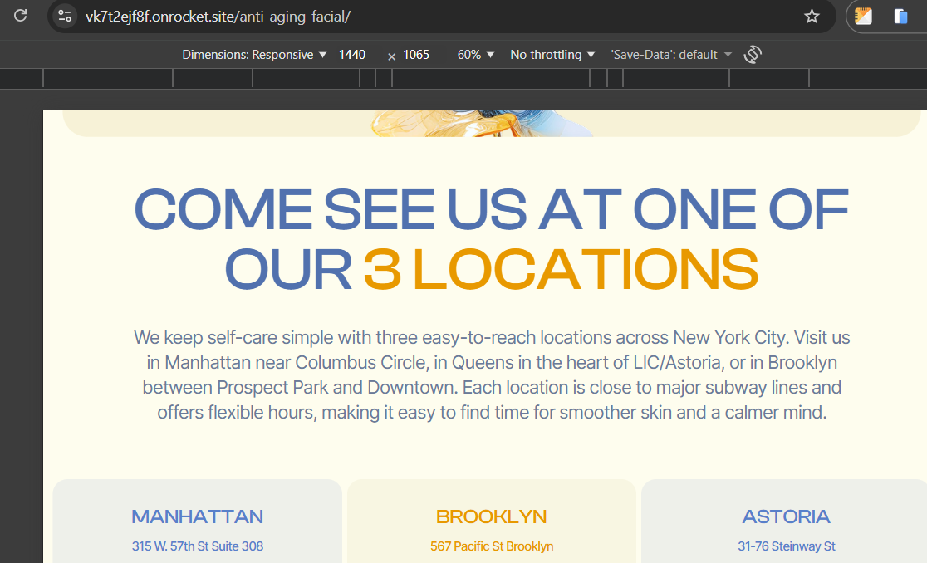Open the BROOKLYN location heading
This screenshot has width=927, height=563.
491,516
